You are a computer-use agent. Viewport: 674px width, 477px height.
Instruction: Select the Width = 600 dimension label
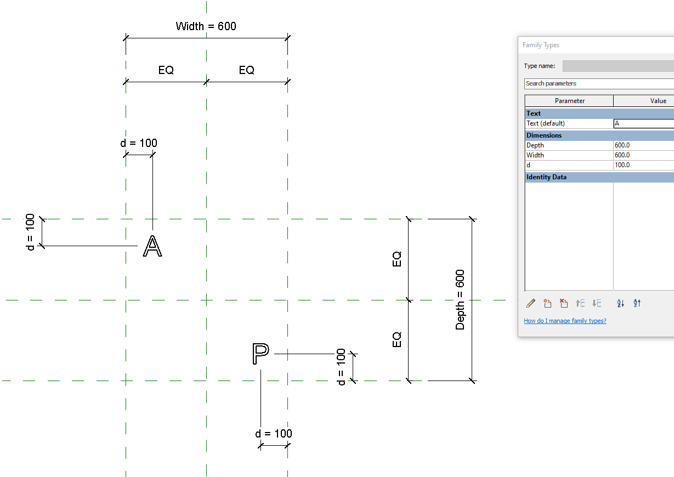pos(205,26)
